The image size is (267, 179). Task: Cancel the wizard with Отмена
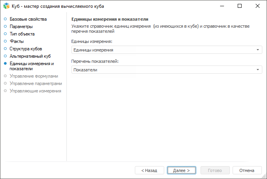tap(247, 170)
